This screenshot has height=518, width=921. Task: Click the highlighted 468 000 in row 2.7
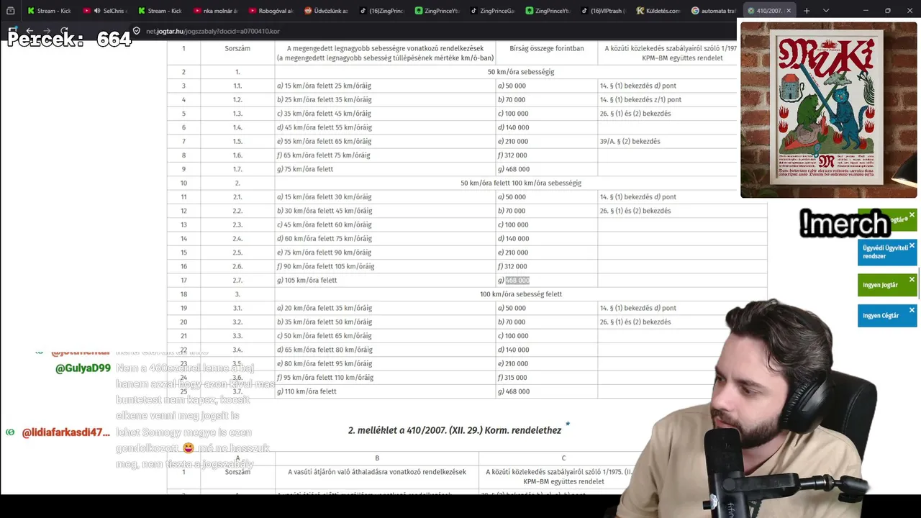517,281
